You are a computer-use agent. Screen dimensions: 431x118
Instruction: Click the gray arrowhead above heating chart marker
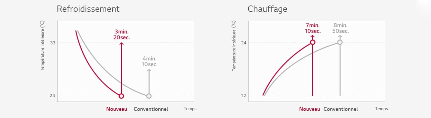point(340,37)
